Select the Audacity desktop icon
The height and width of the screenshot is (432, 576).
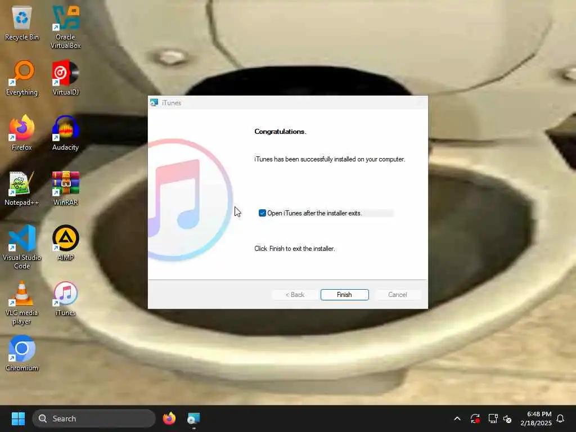(x=65, y=133)
